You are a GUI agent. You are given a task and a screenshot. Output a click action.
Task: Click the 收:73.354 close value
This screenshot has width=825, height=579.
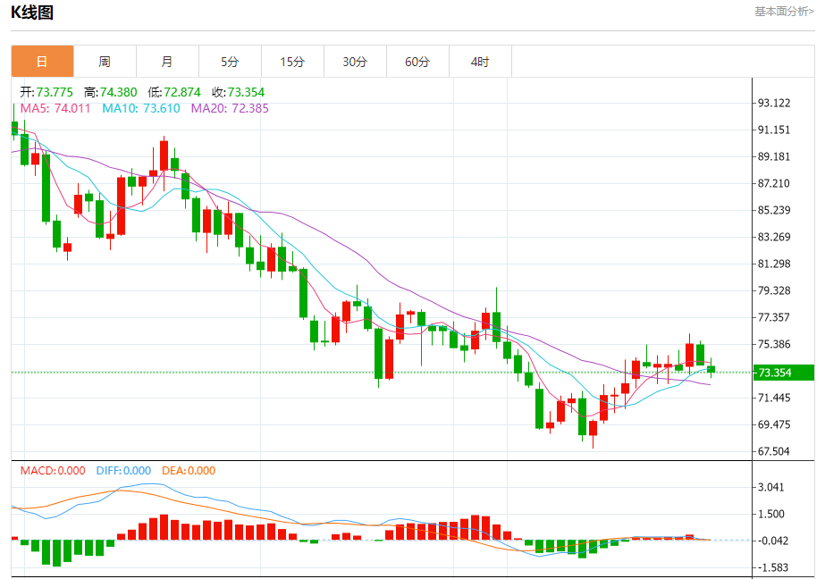click(239, 93)
